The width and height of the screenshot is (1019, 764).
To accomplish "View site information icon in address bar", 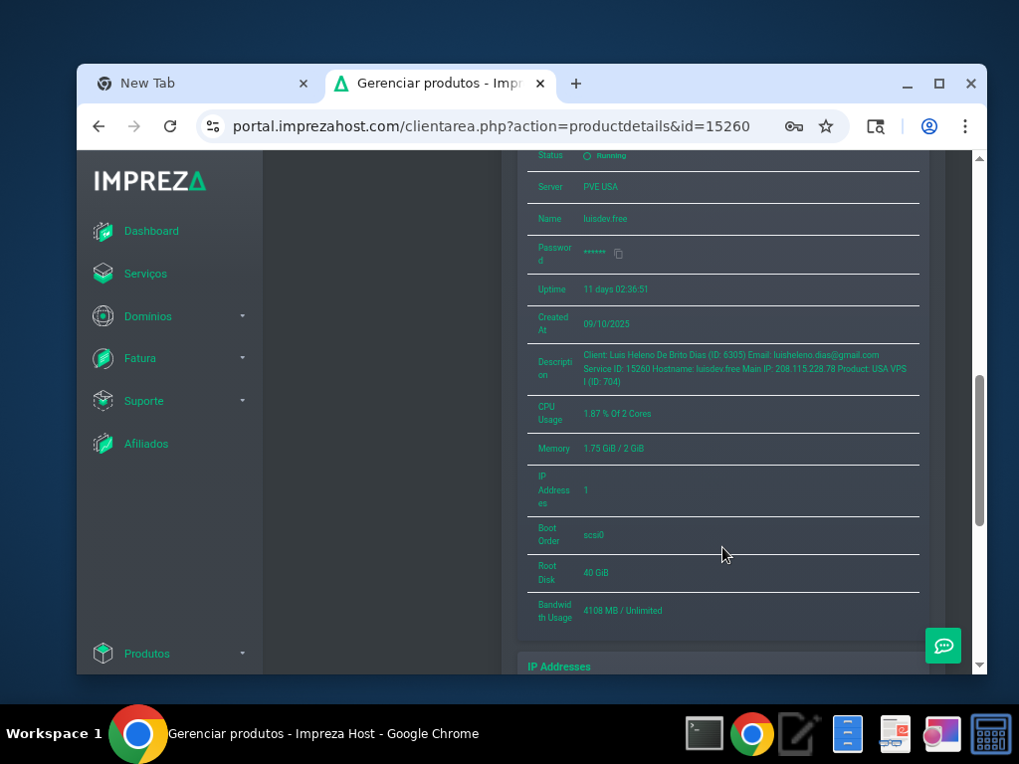I will (x=213, y=126).
